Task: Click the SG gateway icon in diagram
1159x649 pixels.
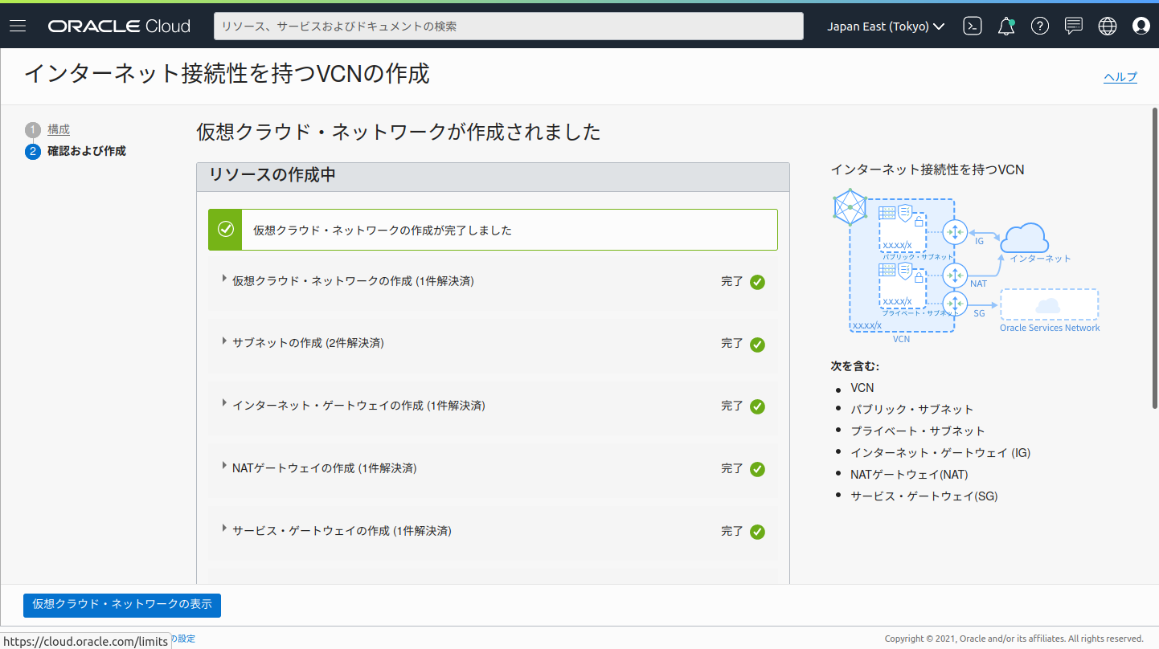Action: click(x=955, y=304)
